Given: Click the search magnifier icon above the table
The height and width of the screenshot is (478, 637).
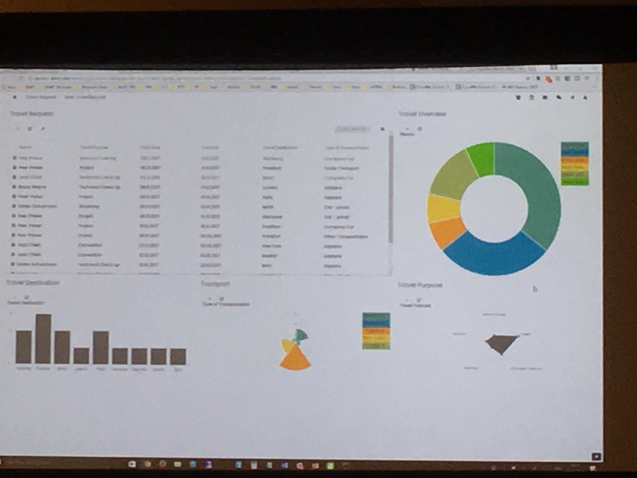Looking at the screenshot, I should tap(382, 129).
